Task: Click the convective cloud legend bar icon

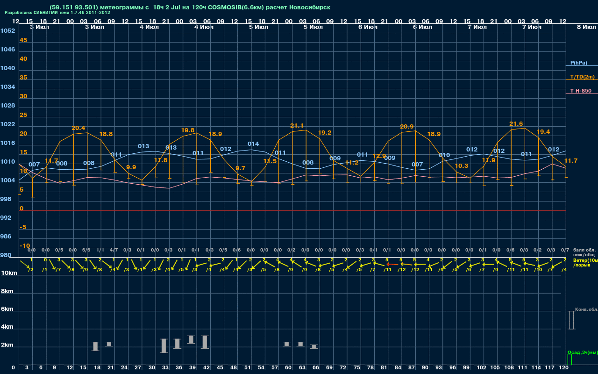Action: [571, 320]
